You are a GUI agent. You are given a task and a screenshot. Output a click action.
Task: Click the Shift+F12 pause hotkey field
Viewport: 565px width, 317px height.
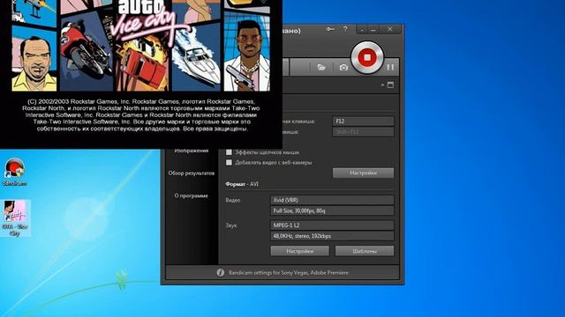[x=363, y=132]
